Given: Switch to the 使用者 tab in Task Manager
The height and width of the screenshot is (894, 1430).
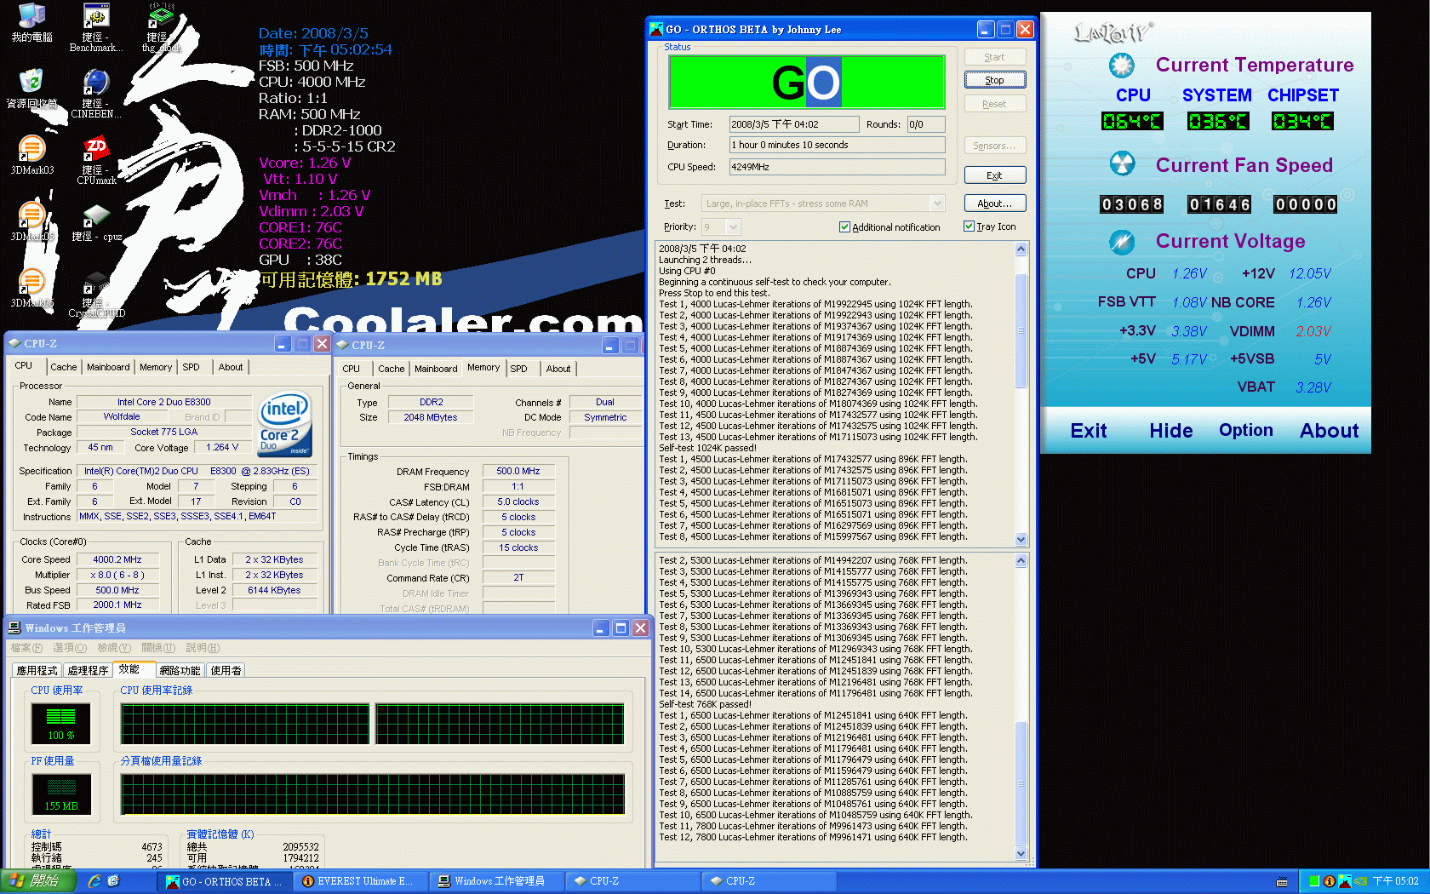Looking at the screenshot, I should tap(226, 671).
